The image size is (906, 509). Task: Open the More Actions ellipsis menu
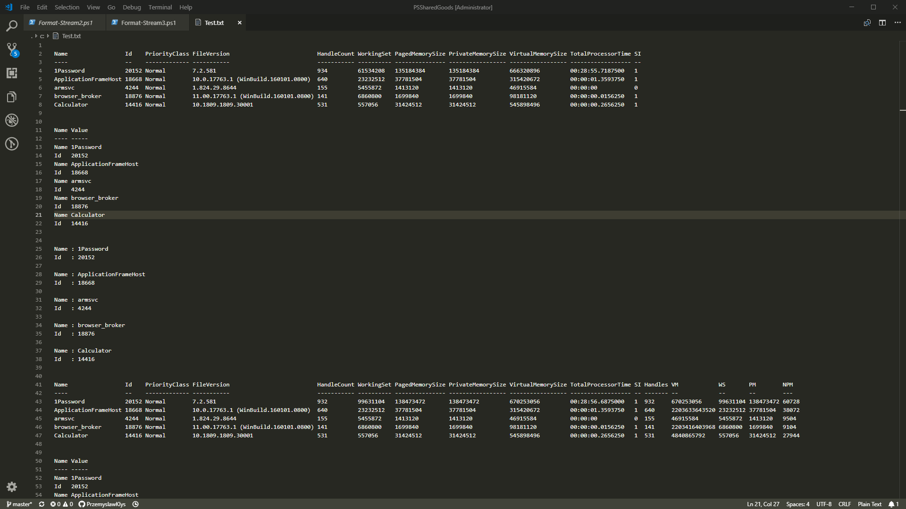coord(898,23)
